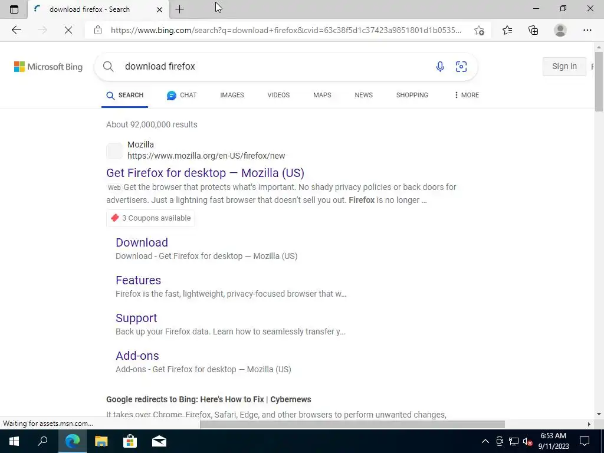604x453 pixels.
Task: Select the SEARCH tab
Action: click(124, 95)
